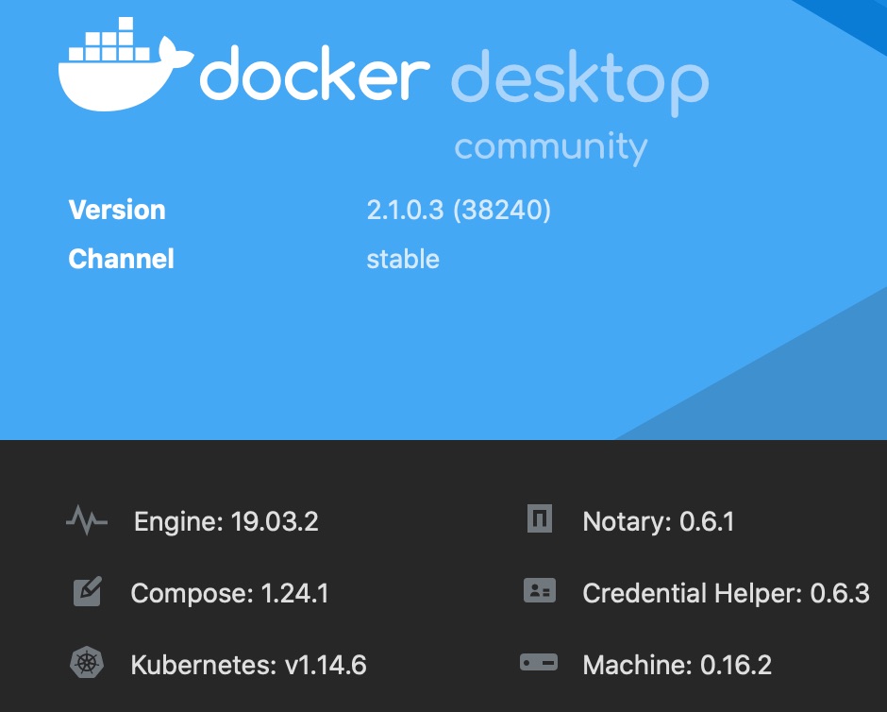Click the Engine heartbeat icon
This screenshot has height=712, width=887.
click(x=87, y=520)
